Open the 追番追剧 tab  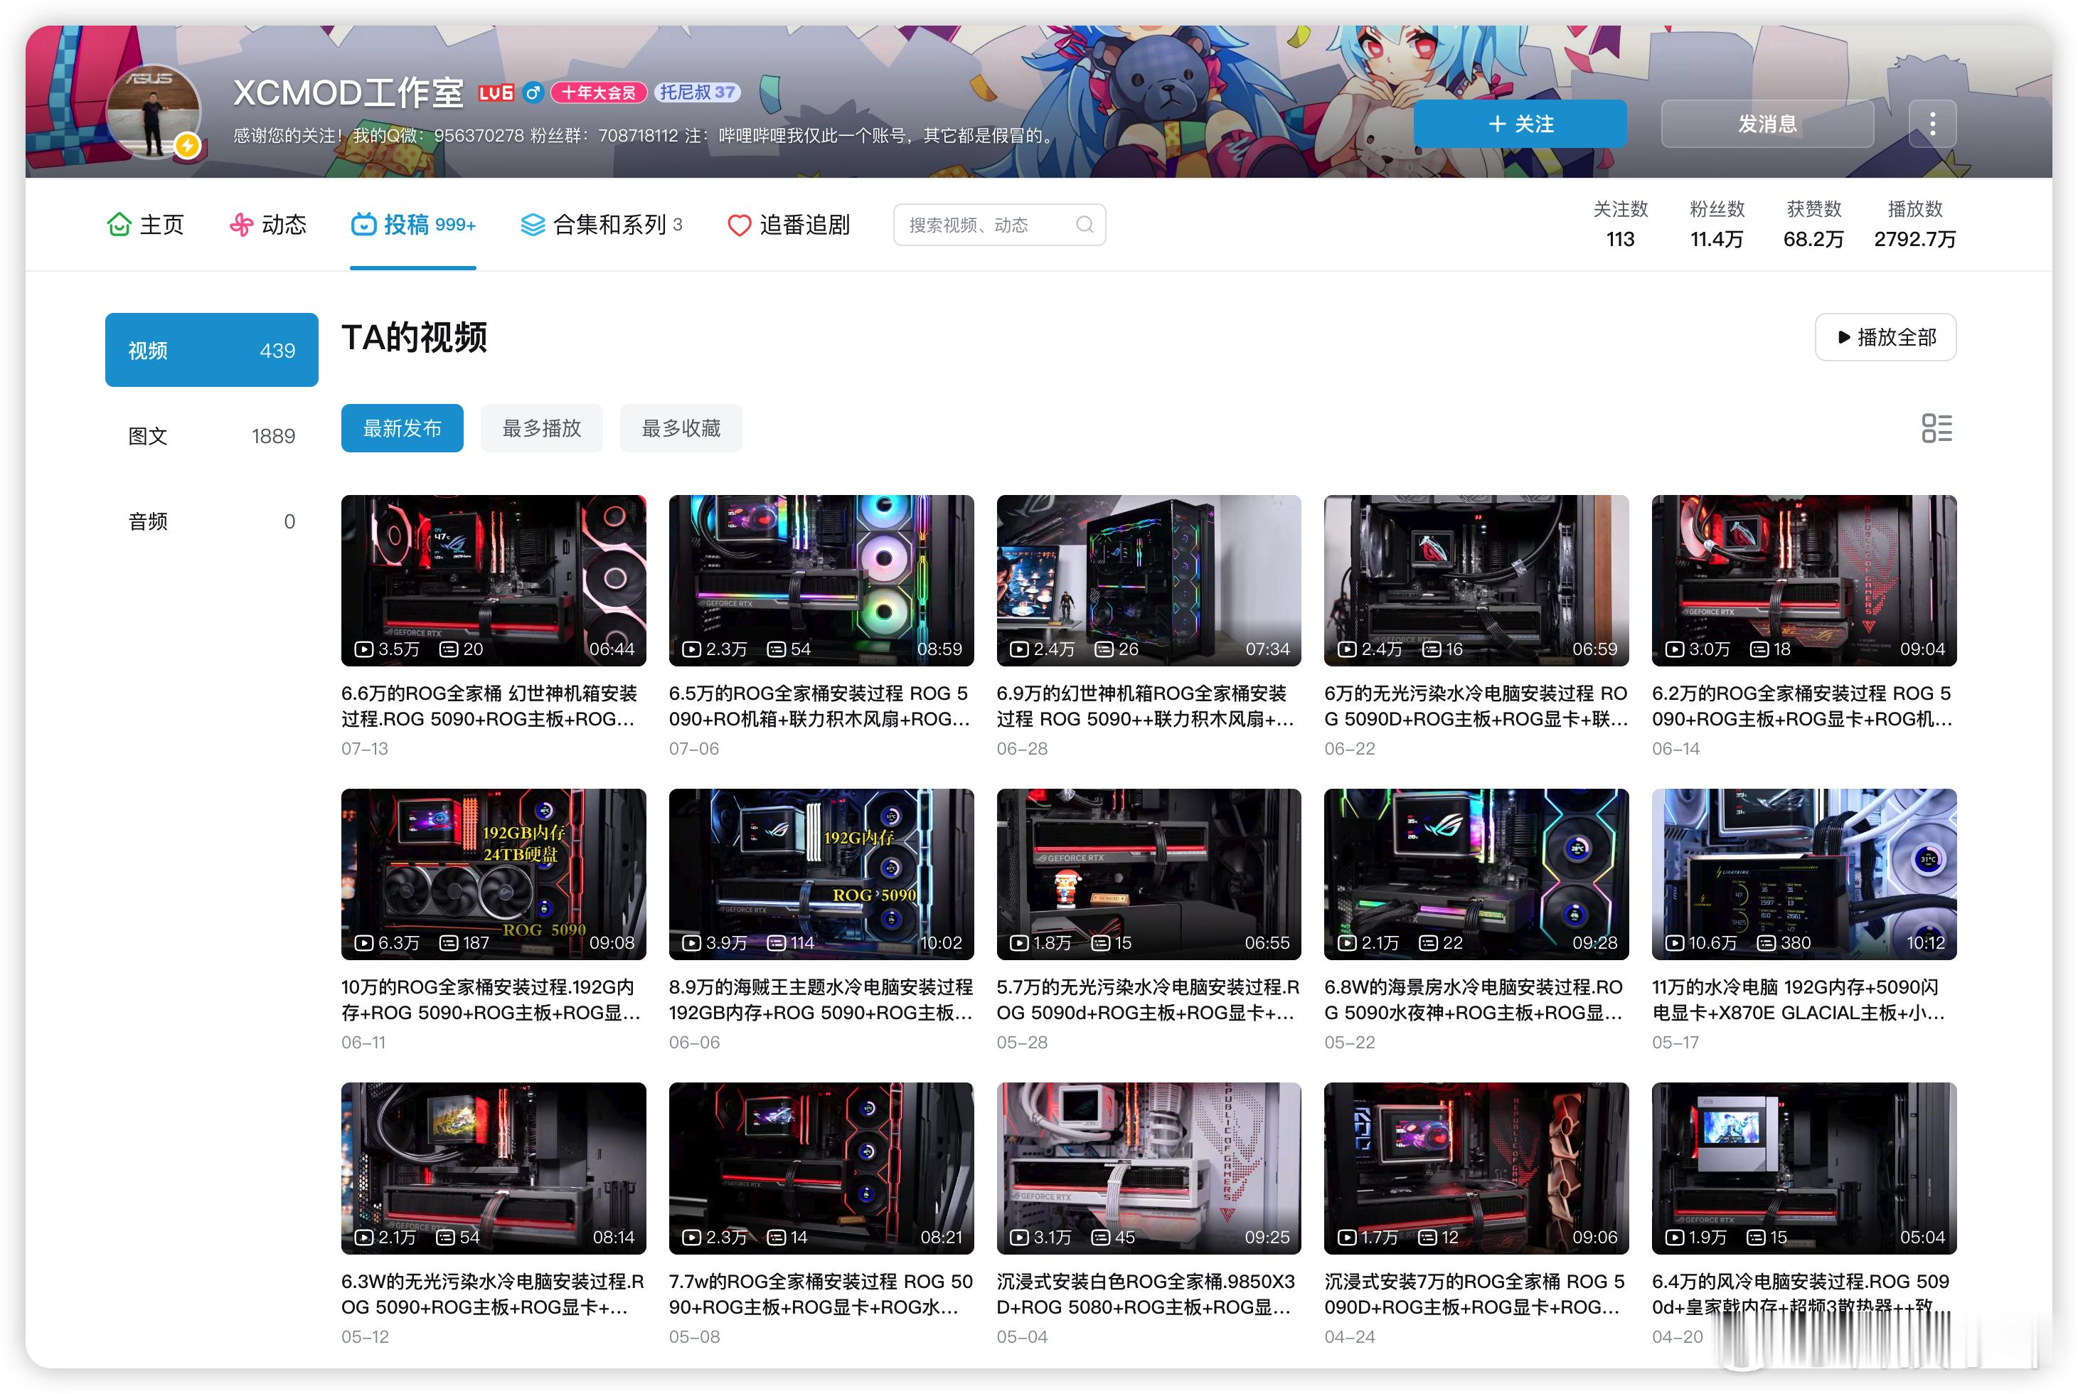(789, 225)
